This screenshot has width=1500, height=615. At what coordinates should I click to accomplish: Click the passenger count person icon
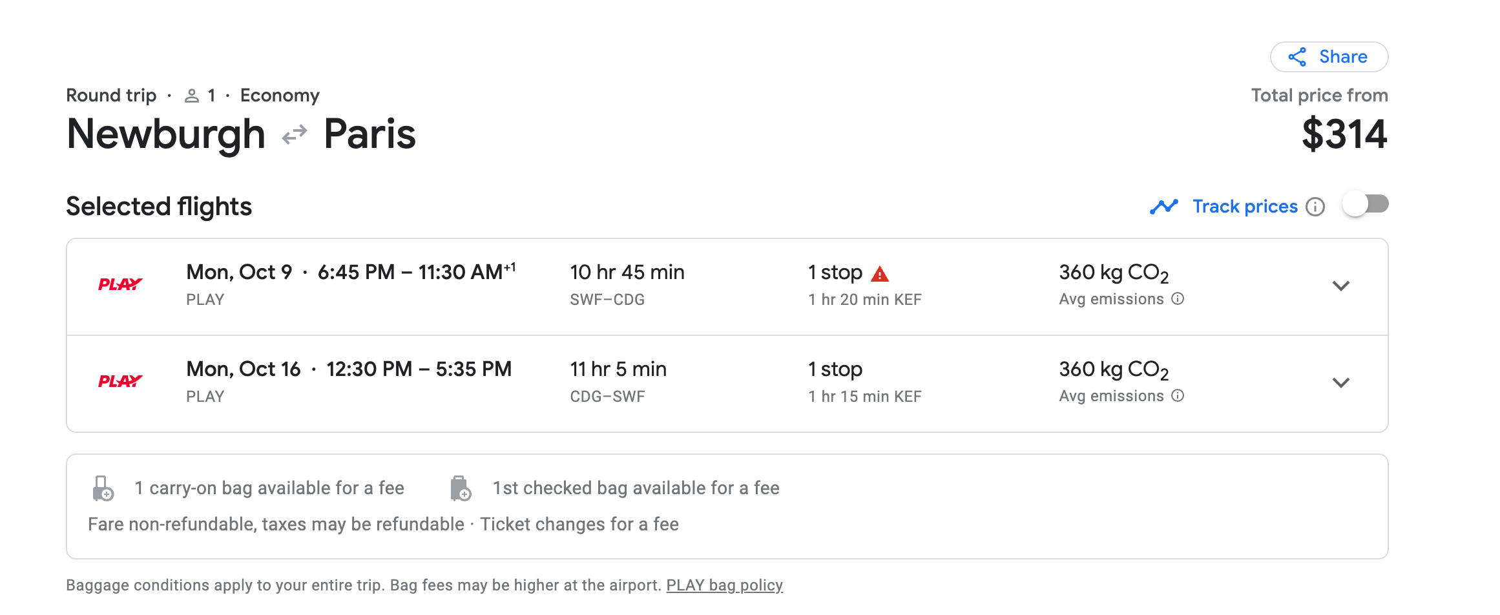191,96
